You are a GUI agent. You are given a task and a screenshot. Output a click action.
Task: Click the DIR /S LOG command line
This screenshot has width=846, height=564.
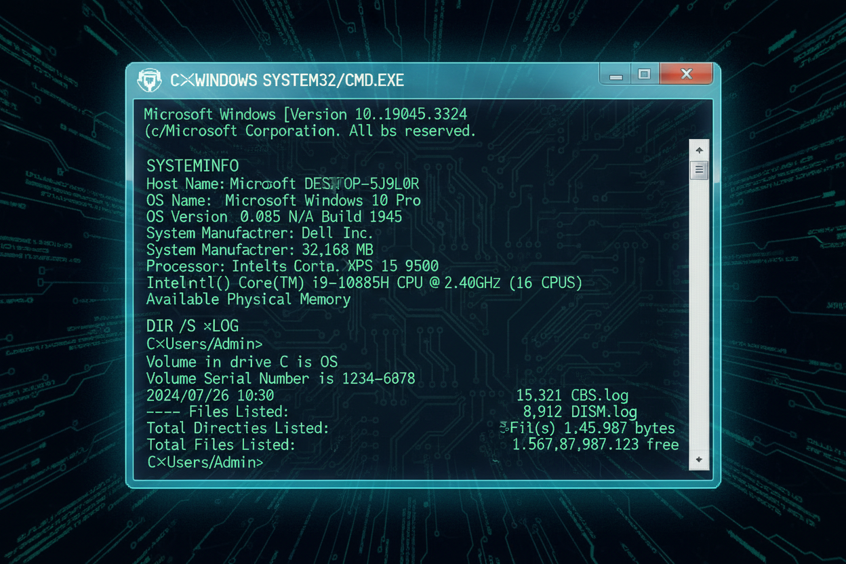193,326
